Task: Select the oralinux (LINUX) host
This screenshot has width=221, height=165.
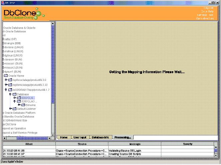Action: (x=14, y=51)
